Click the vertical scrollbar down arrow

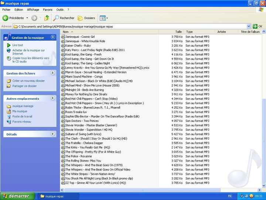click(x=264, y=186)
